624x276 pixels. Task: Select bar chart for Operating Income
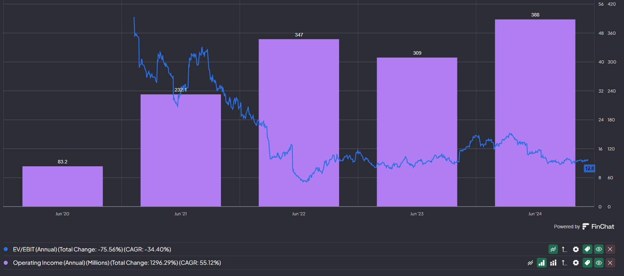(x=541, y=263)
